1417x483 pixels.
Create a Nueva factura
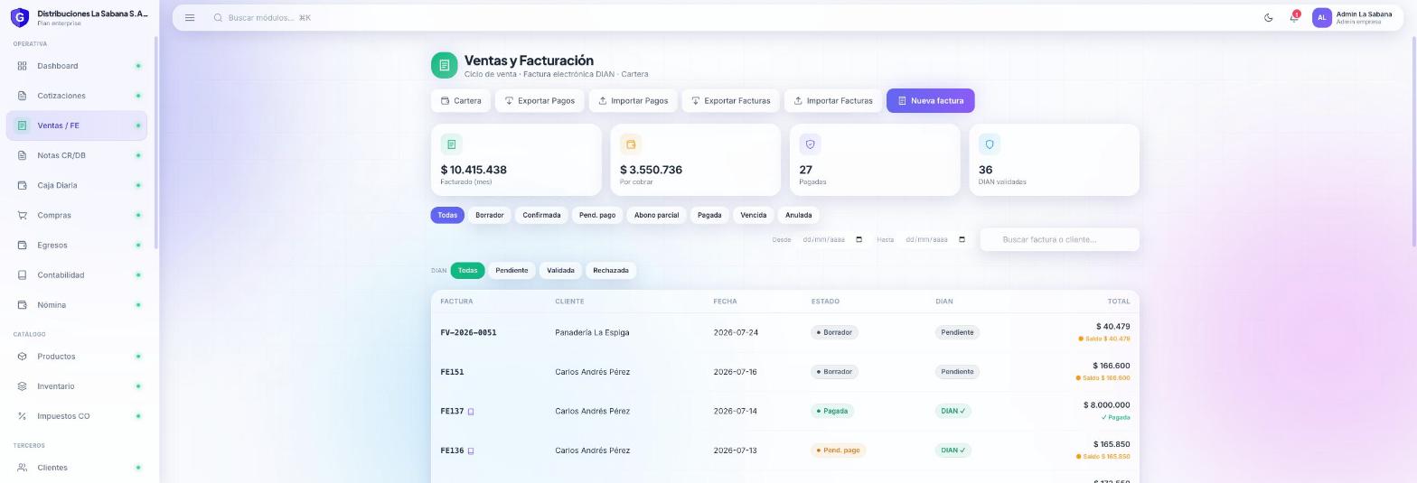[931, 101]
